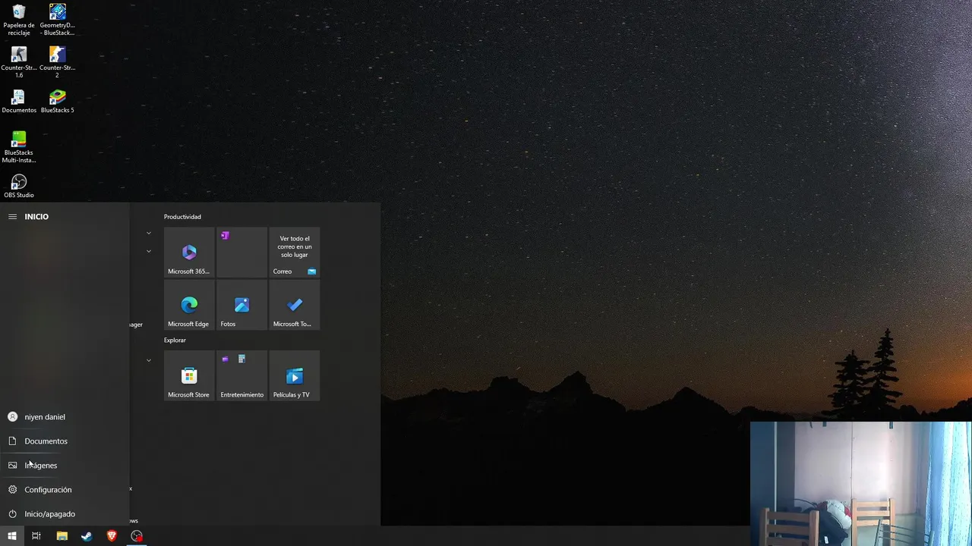
Task: Select the Counter-Strike 1.6 desktop shortcut
Action: click(19, 62)
